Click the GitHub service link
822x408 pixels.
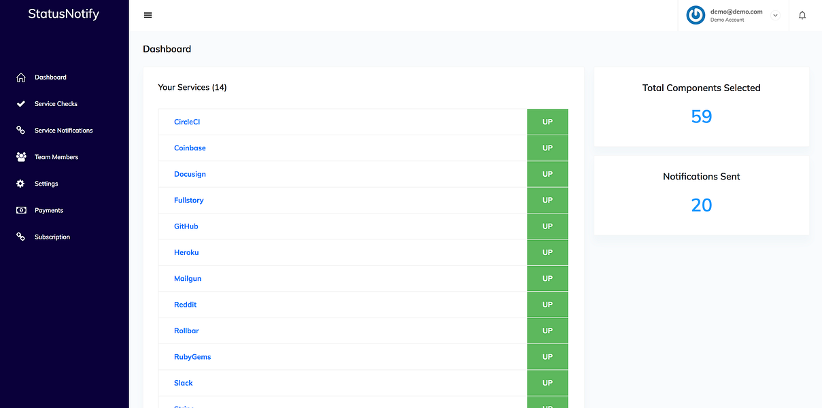(x=186, y=226)
